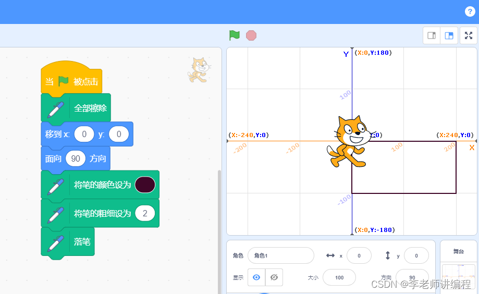This screenshot has width=479, height=294.
Task: Click the sprite direction field 90
Action: pos(412,277)
